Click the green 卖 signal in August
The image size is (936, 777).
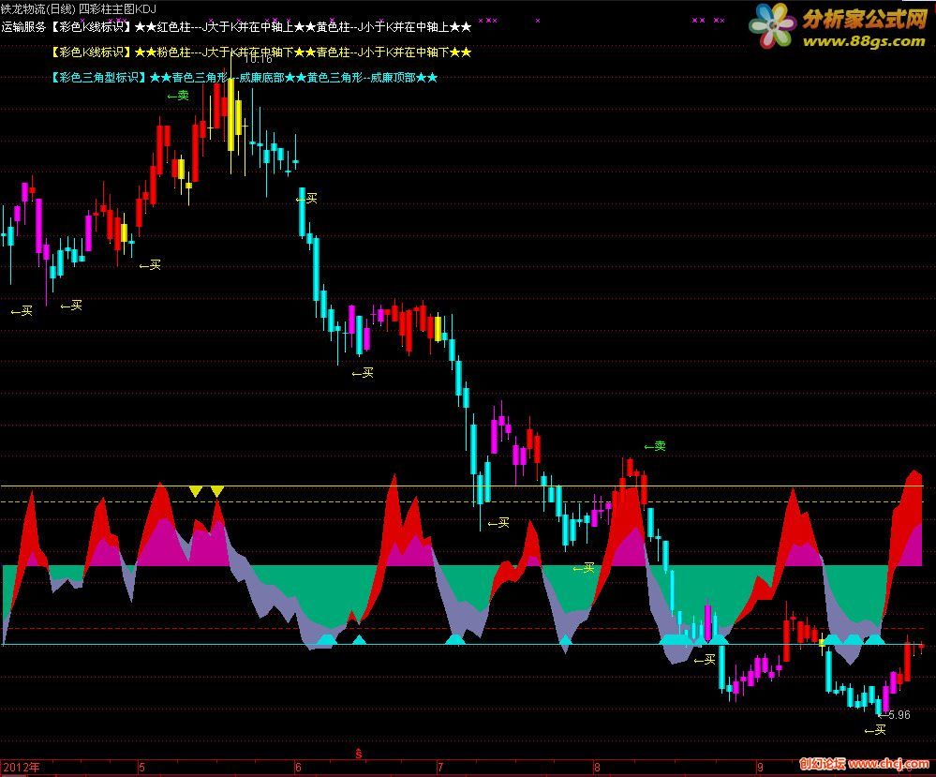click(655, 445)
